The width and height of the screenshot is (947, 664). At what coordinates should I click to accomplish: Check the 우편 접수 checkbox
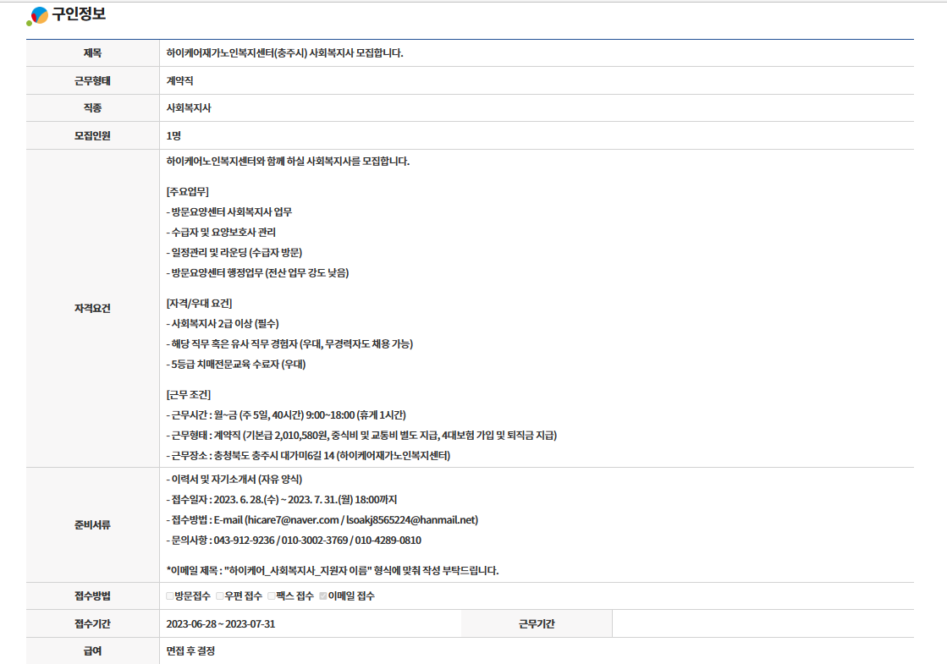coord(220,596)
